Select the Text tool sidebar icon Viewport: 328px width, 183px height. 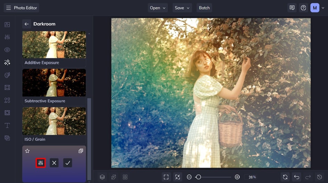coord(7,125)
